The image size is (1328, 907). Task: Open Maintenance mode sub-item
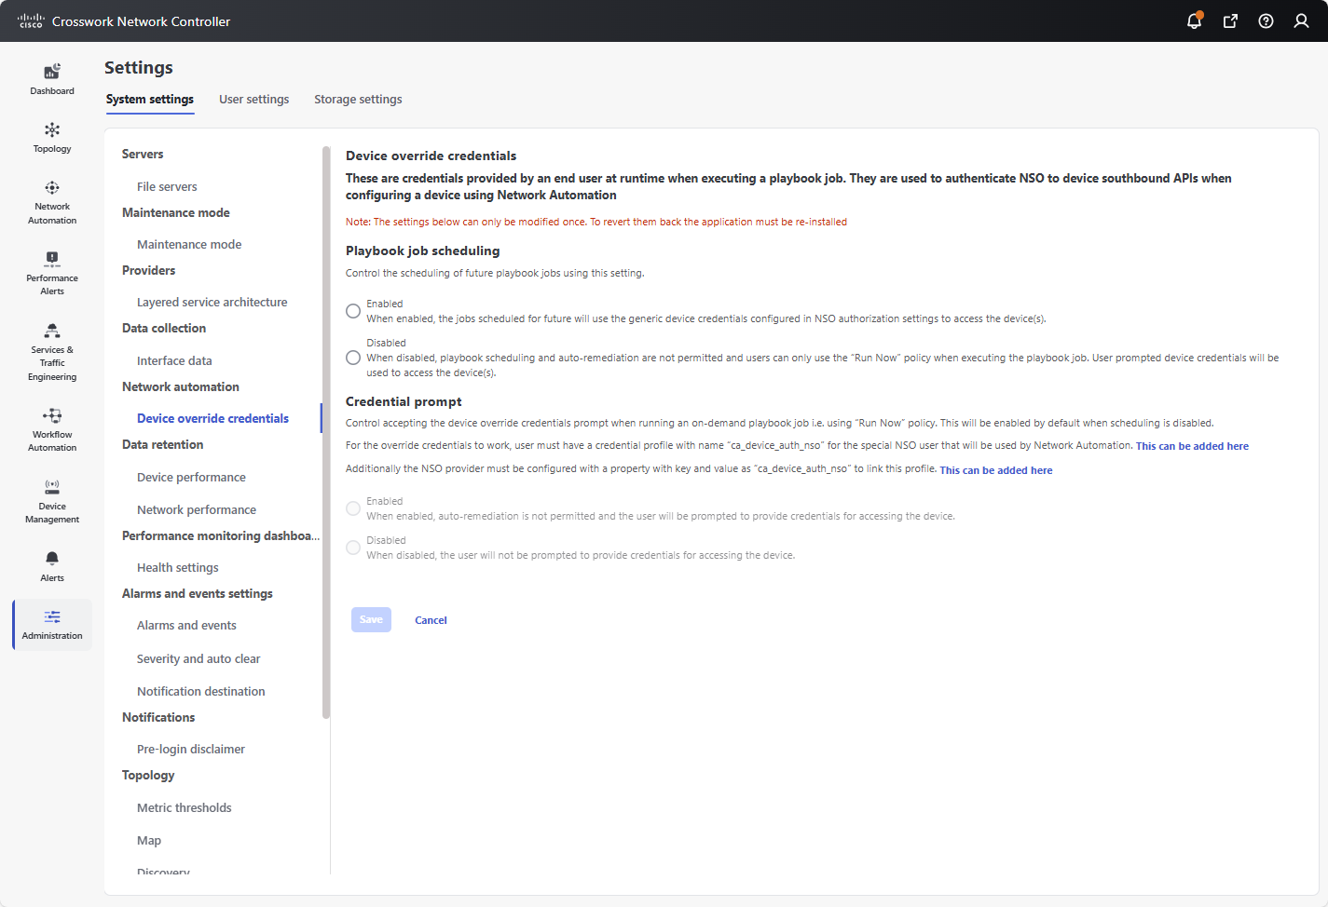[189, 244]
